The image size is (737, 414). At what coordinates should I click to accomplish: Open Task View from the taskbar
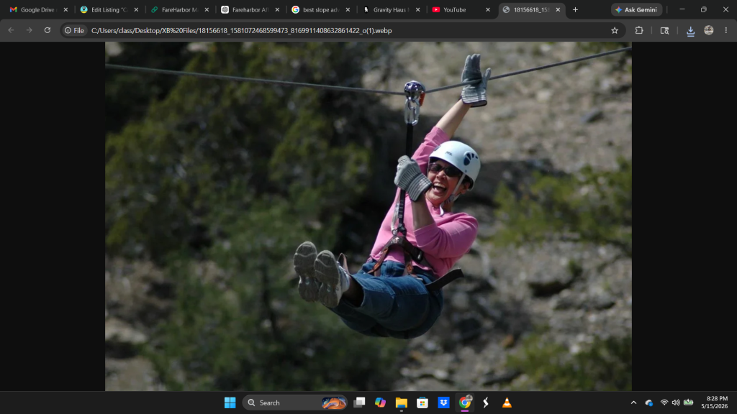[x=360, y=402]
